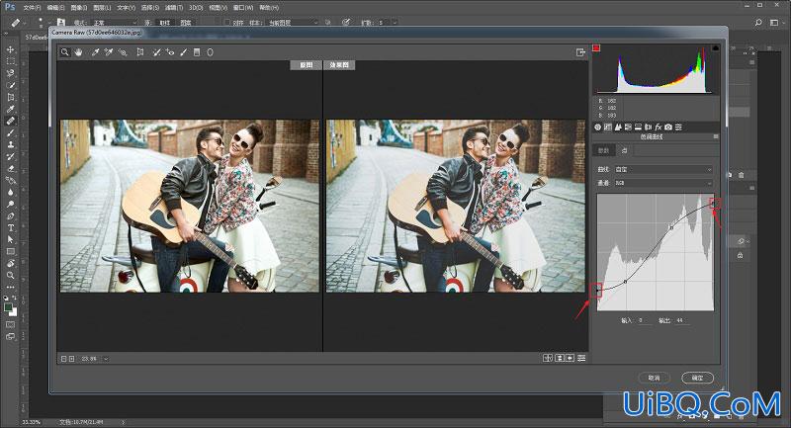Select Photoshop Crop tool
This screenshot has width=791, height=428.
(10, 97)
